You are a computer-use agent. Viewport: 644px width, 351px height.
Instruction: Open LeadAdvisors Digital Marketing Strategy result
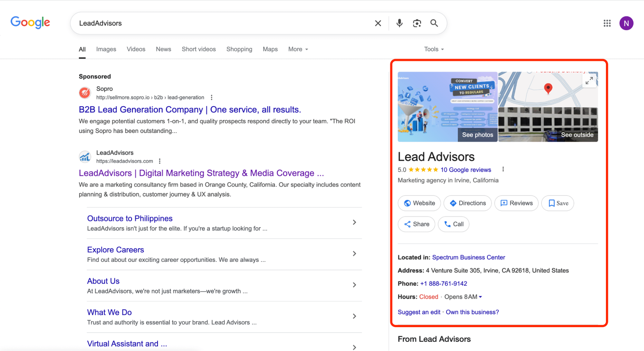point(201,173)
